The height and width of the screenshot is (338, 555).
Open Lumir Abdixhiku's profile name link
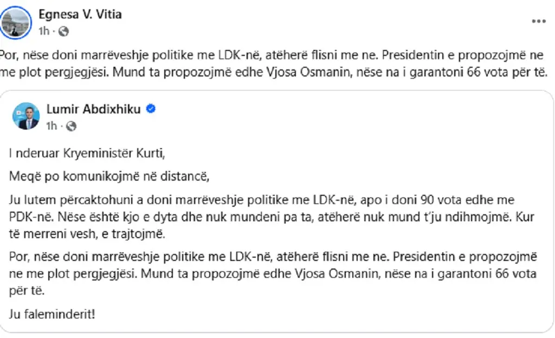coord(93,109)
